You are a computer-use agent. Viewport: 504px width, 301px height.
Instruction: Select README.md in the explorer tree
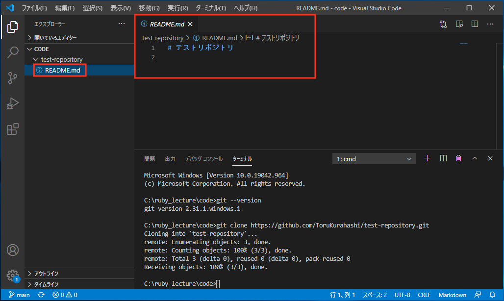79,70
